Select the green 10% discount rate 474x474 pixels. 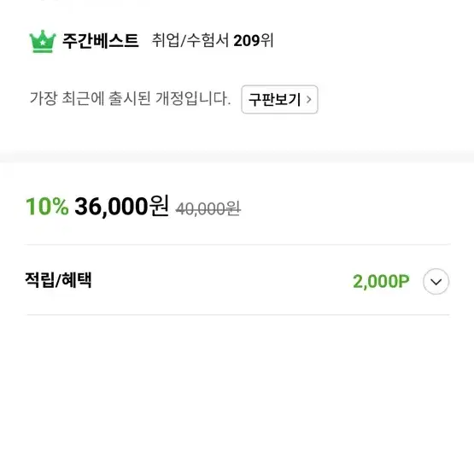pos(47,207)
